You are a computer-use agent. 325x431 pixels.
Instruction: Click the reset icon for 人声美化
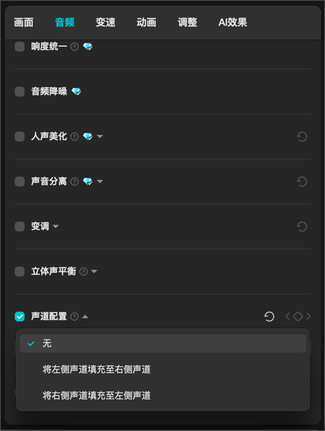click(x=302, y=137)
